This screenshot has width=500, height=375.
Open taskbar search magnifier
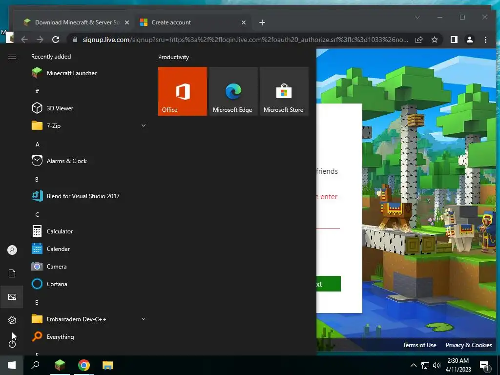tap(35, 365)
